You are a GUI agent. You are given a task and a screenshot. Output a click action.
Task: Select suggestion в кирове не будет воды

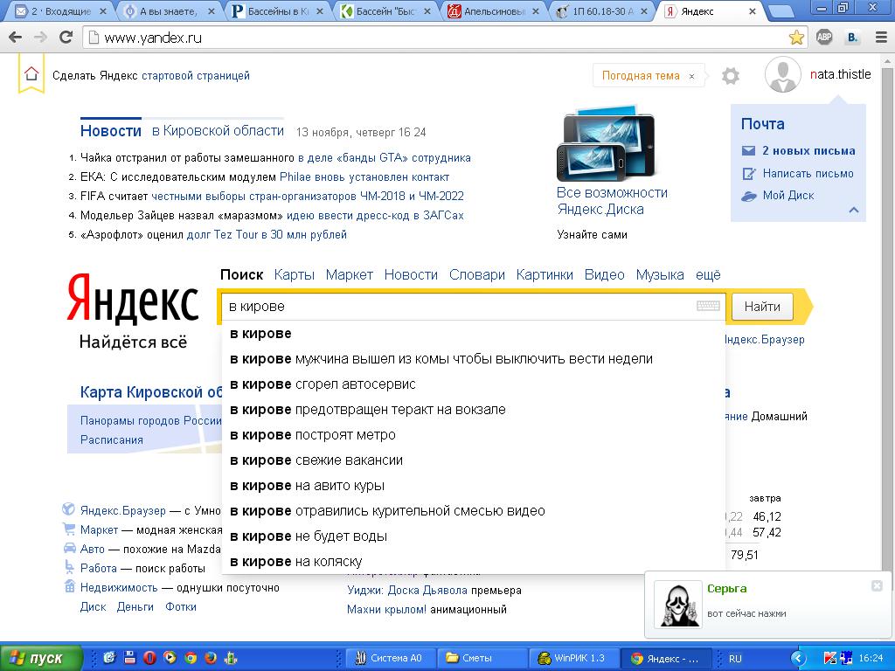click(473, 536)
